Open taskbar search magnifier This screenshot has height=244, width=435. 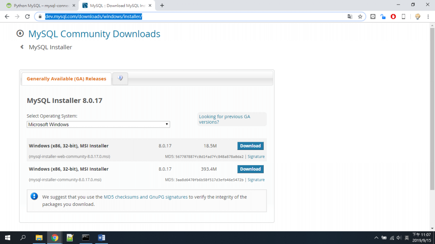tap(23, 238)
